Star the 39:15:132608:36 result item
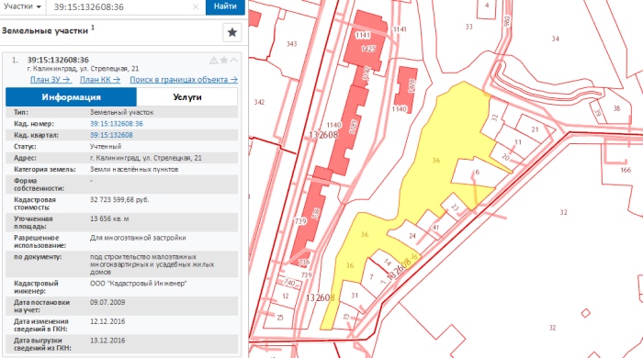Viewport: 643px width, 358px height. point(224,61)
